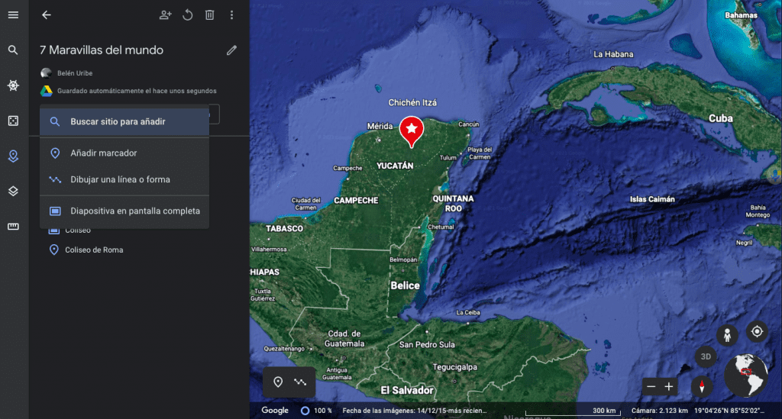Select 'Buscar sitio para añadir' option

click(x=118, y=121)
